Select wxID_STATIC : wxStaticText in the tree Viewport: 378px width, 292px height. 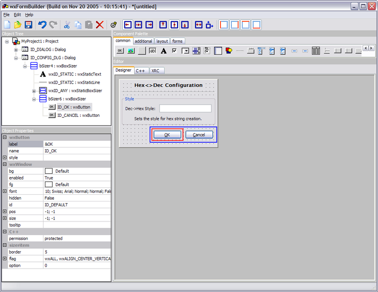75,74
